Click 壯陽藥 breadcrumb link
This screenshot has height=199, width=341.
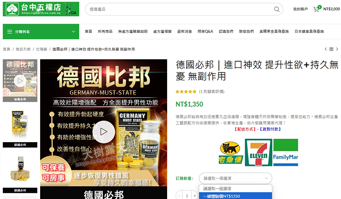[x=42, y=49]
